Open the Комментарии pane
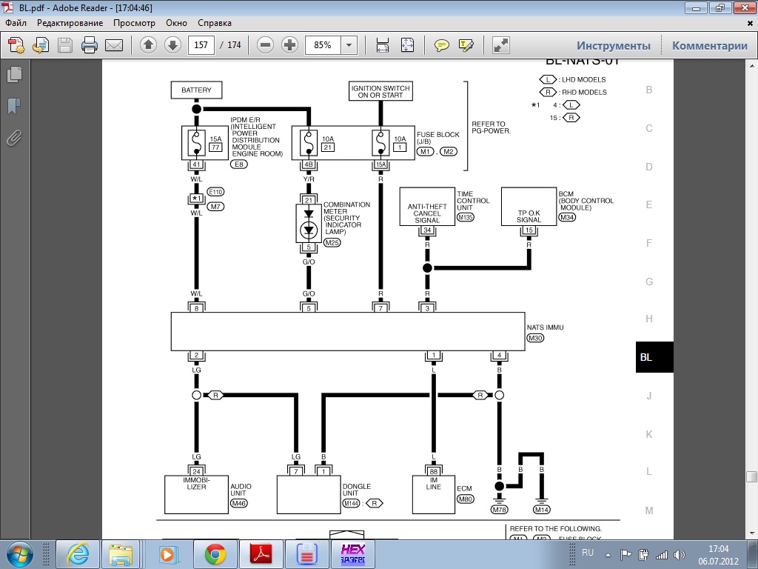758x569 pixels. (709, 45)
